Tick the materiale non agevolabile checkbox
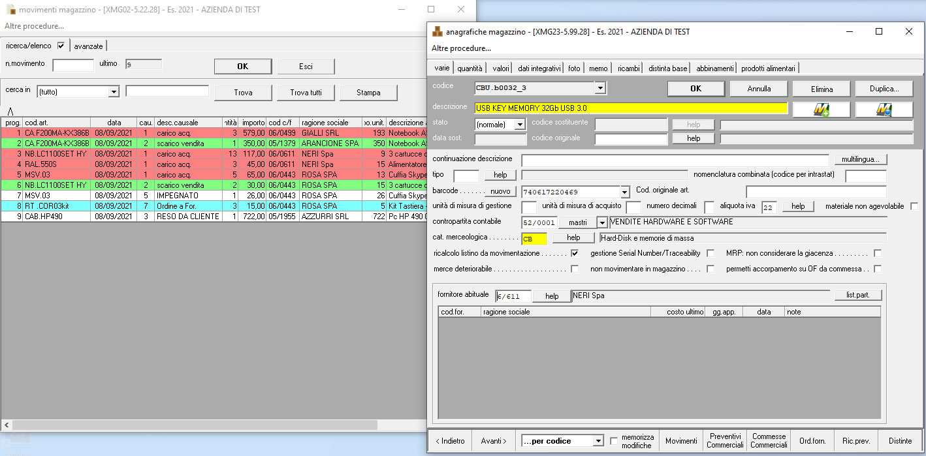This screenshot has width=926, height=456. [914, 206]
